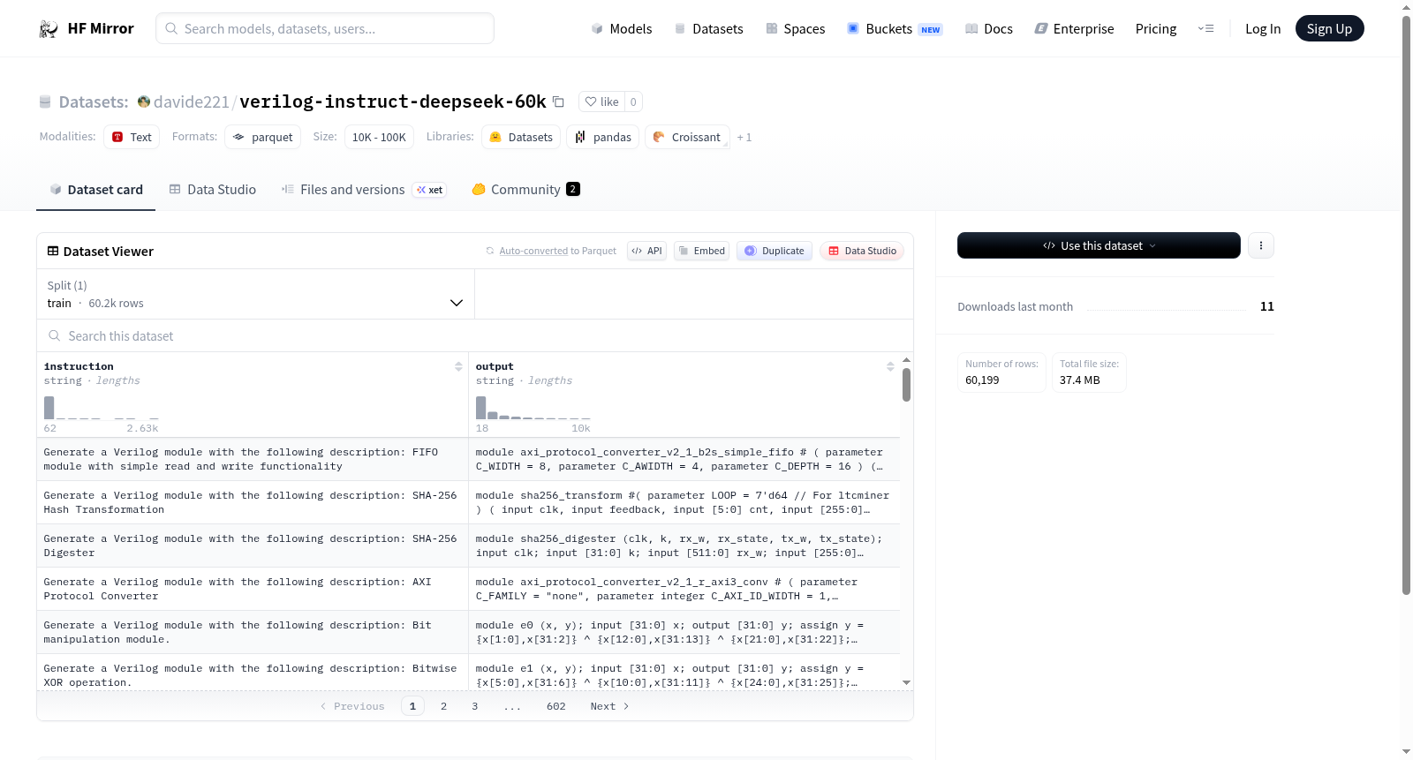Click the dataset viewer table scrollbar thumb
The height and width of the screenshot is (760, 1413).
(906, 385)
